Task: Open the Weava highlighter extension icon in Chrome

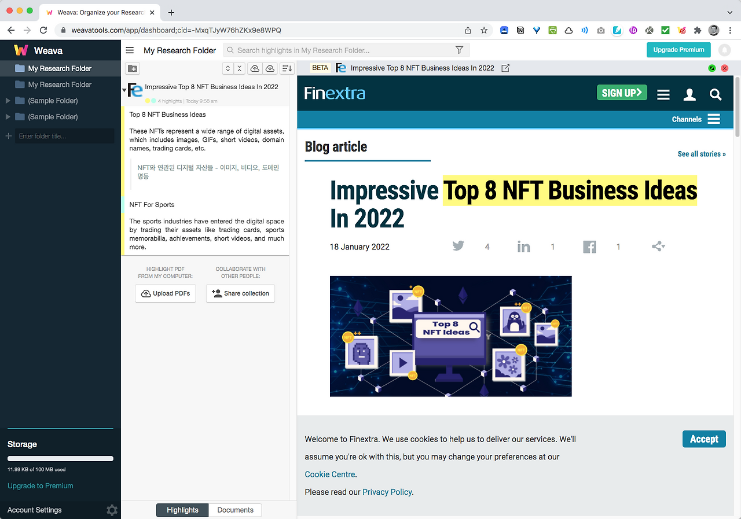Action: tap(617, 30)
